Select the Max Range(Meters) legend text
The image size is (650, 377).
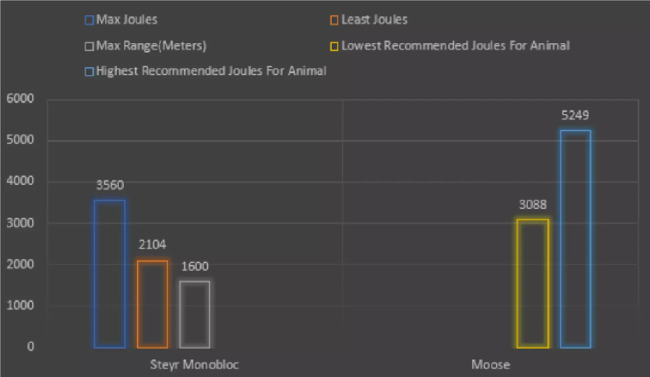point(151,46)
